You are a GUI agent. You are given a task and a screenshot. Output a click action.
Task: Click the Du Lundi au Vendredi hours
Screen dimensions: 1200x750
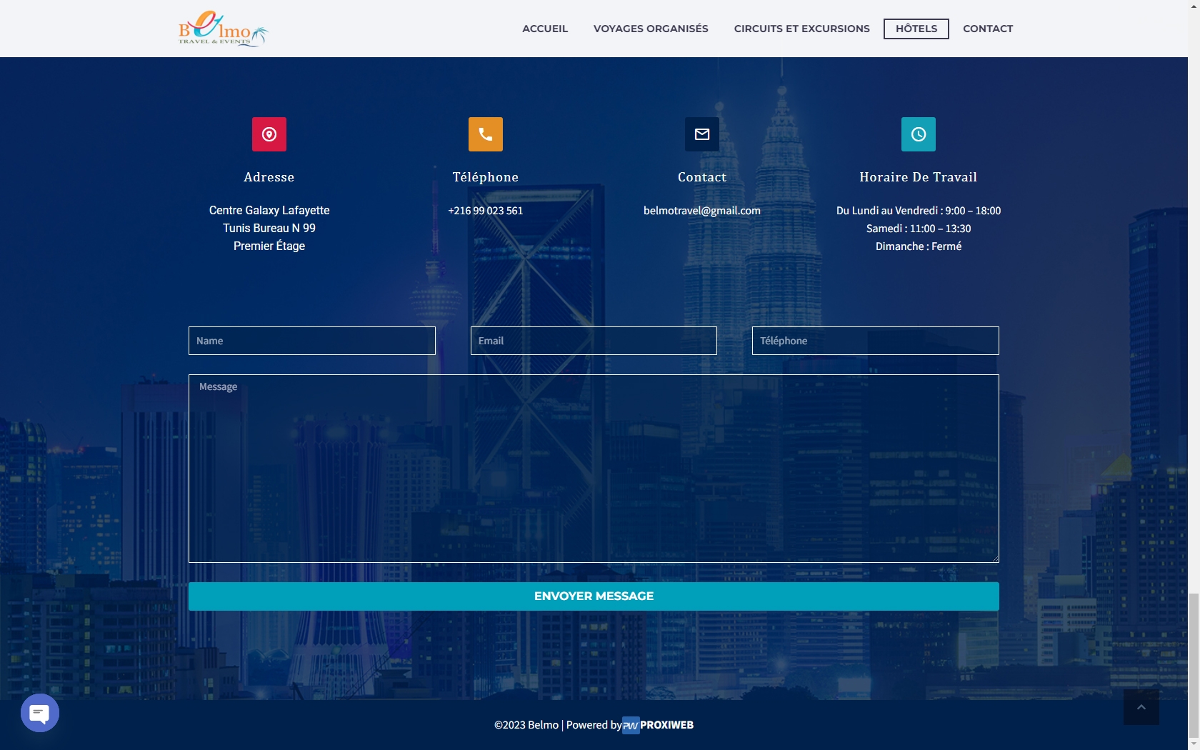(x=919, y=211)
